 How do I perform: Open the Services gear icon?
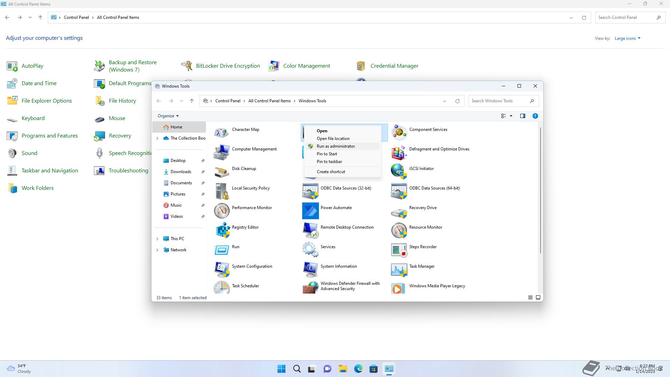pyautogui.click(x=311, y=250)
